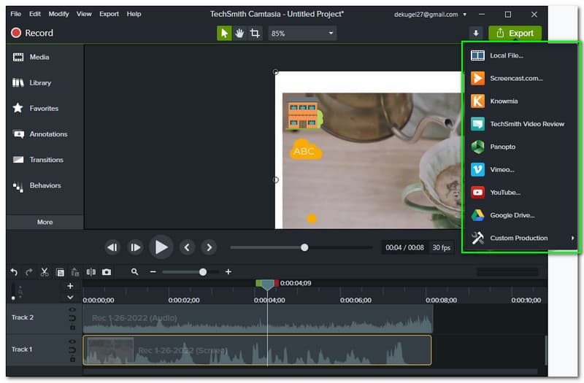Click the Paste icon in timeline toolbar

[75, 272]
